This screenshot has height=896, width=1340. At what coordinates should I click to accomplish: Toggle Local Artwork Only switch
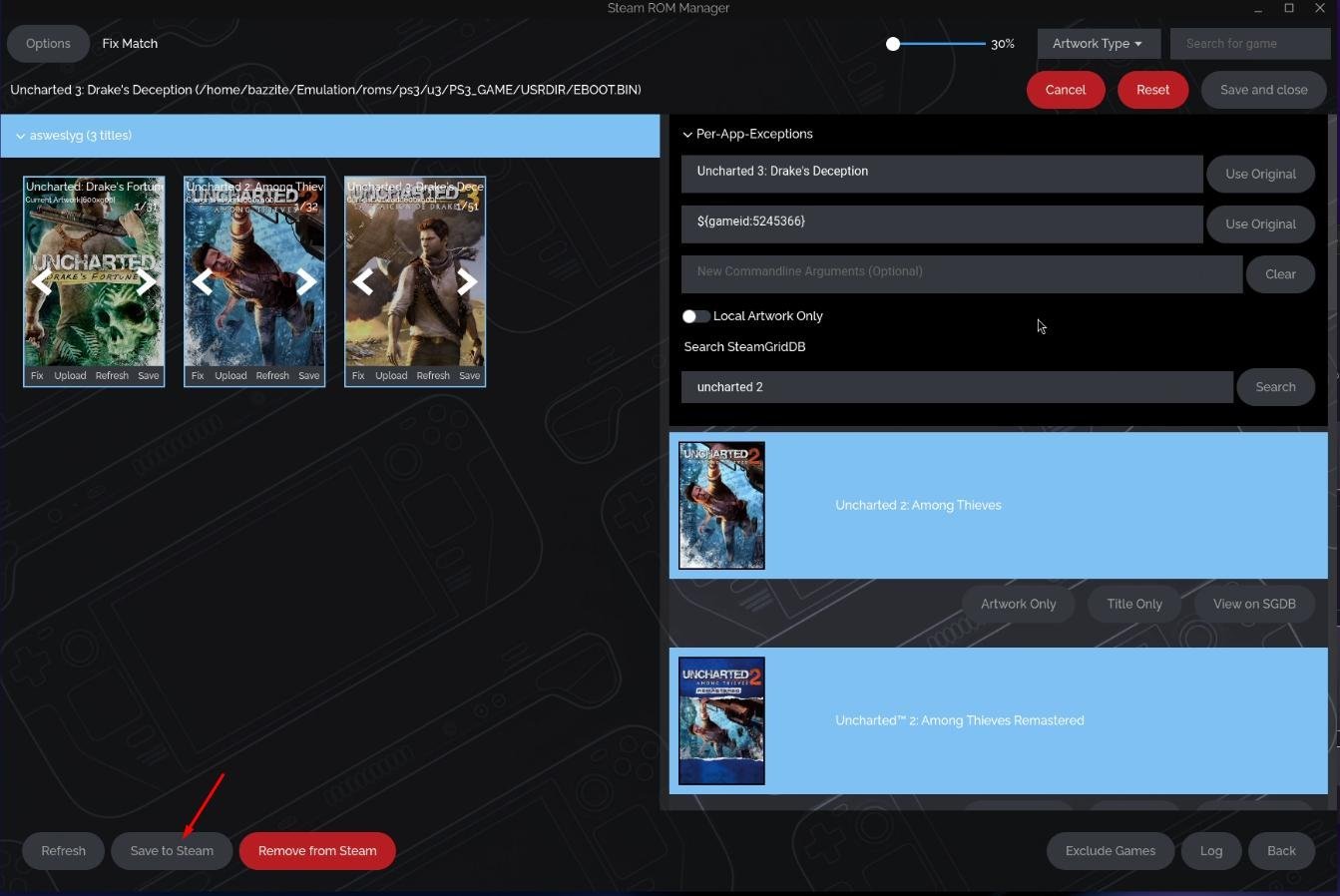(695, 316)
